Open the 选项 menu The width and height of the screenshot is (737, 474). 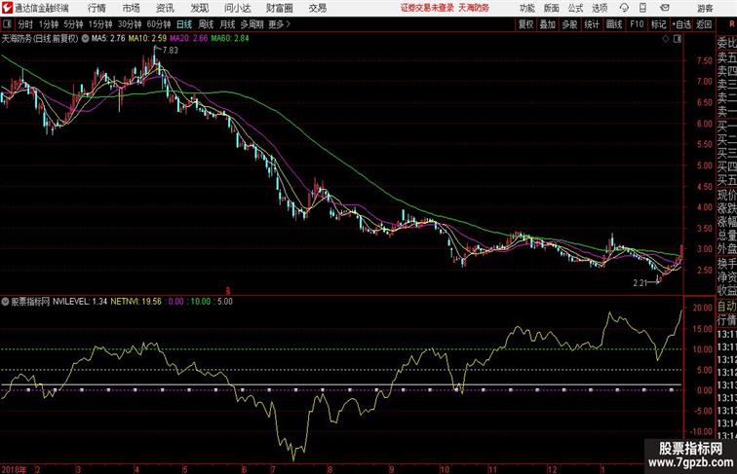click(600, 8)
